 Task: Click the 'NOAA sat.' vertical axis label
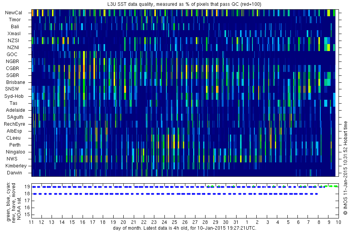point(19,208)
